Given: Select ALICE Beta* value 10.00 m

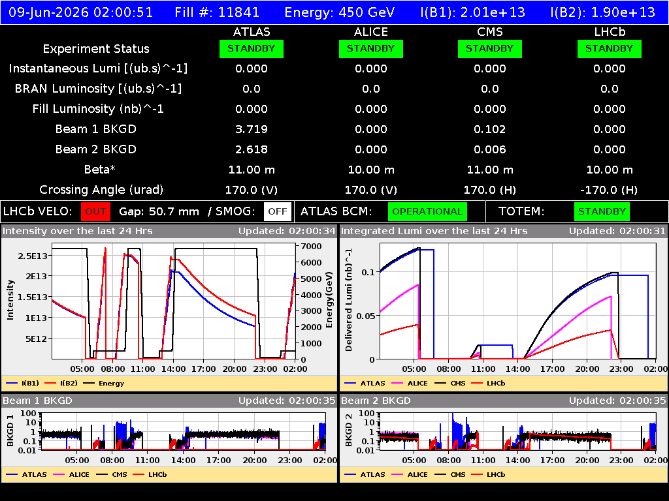Looking at the screenshot, I should tap(371, 170).
